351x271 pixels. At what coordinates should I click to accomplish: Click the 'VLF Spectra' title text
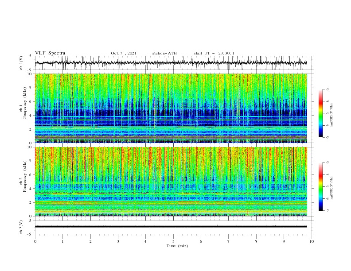click(50, 53)
